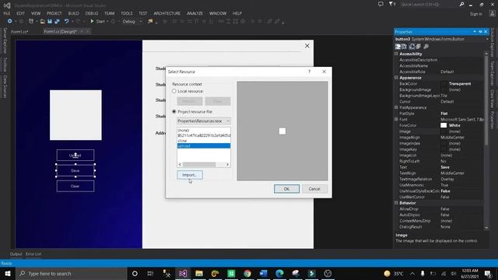Click the Find in Files toolbar icon
498x280 pixels.
150,21
